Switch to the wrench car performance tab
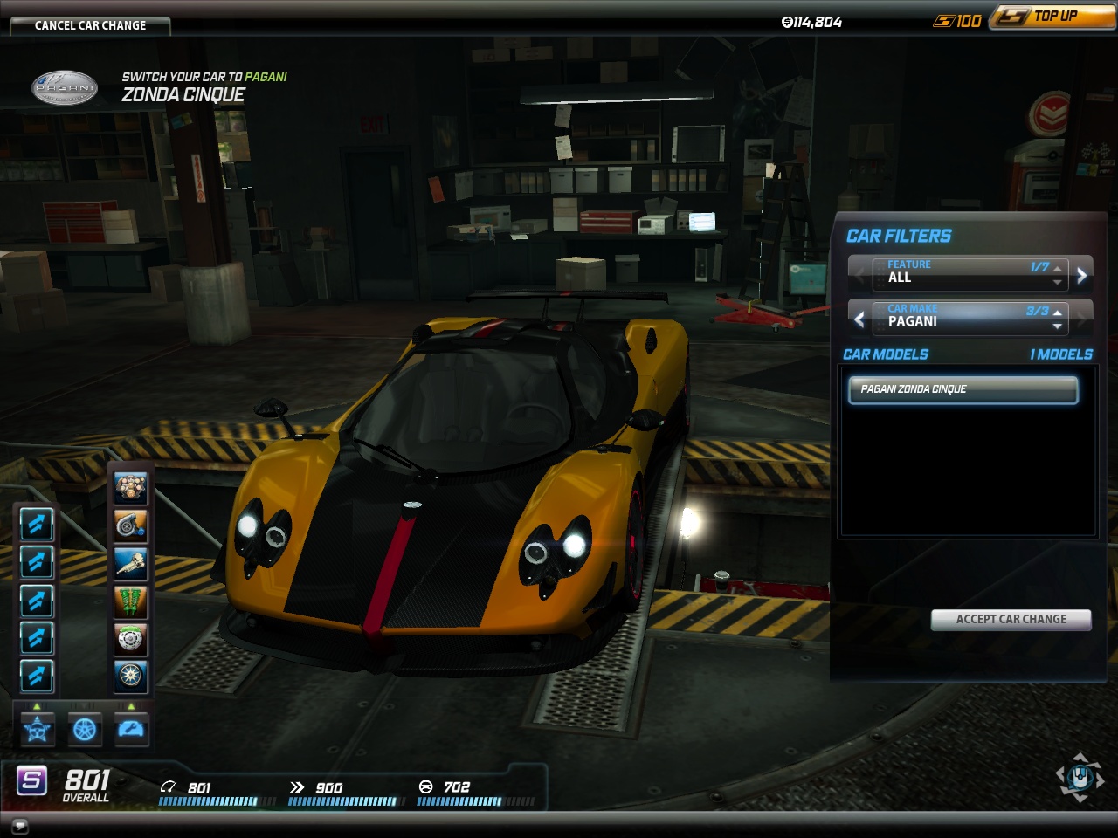Viewport: 1118px width, 838px height. tap(131, 729)
